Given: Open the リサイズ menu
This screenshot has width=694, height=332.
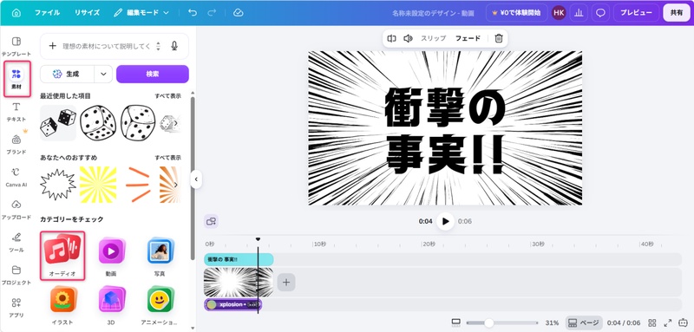Looking at the screenshot, I should 87,13.
